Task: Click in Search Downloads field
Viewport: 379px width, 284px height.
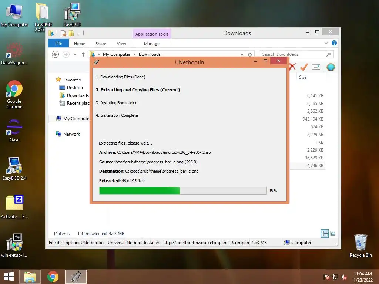Action: (296, 54)
